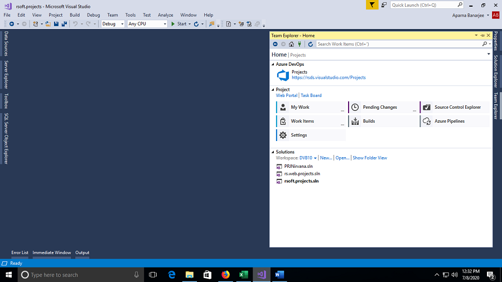
Task: Click the Azure DevOps Projects logo
Action: [x=283, y=75]
